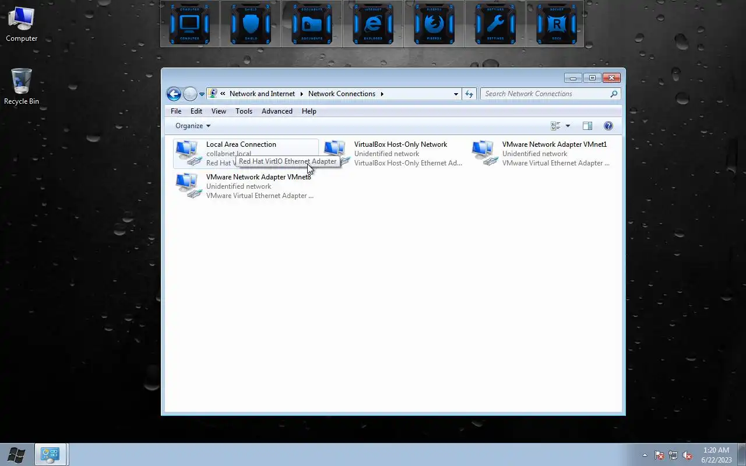Open the view options dropdown arrow

(x=568, y=126)
